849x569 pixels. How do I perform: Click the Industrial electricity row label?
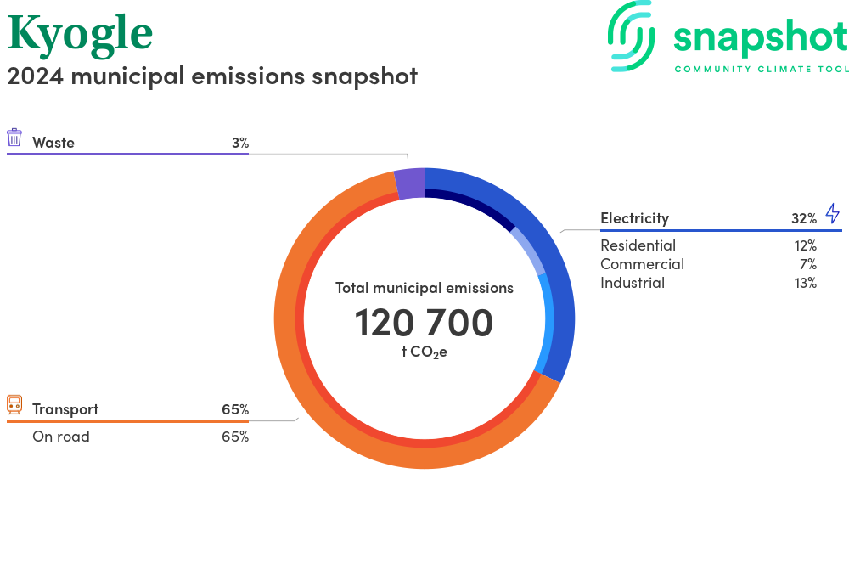click(x=633, y=283)
